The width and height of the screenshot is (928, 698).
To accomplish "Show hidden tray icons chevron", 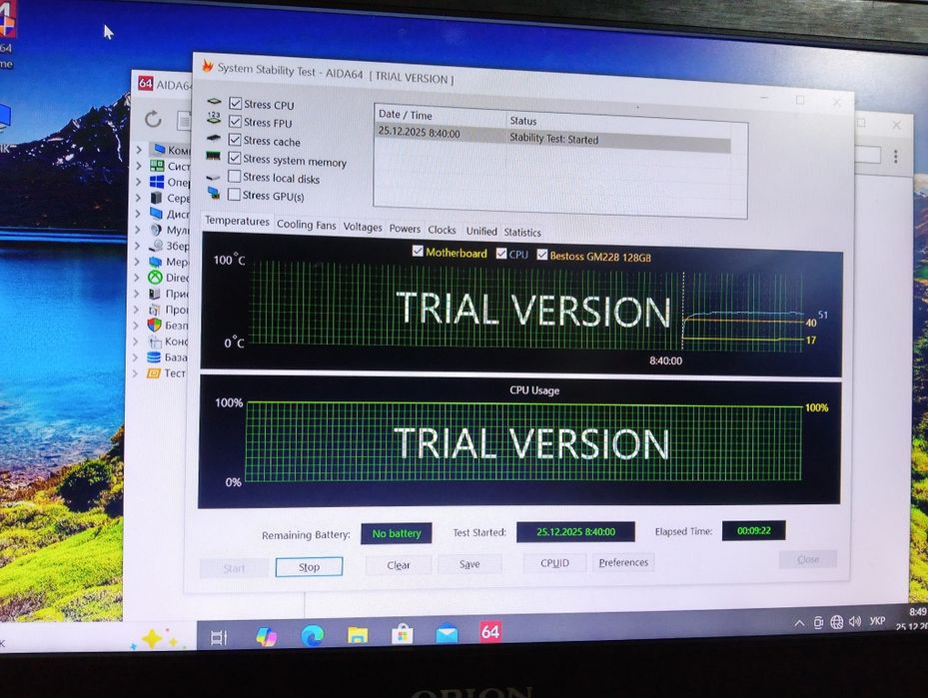I will point(799,623).
